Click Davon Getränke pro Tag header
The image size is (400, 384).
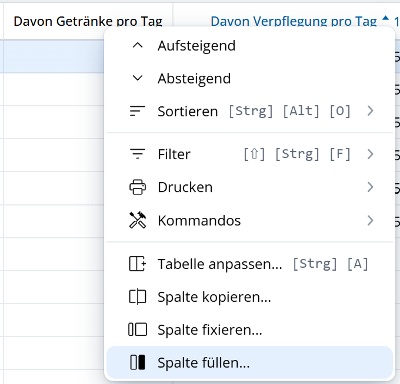(x=88, y=22)
